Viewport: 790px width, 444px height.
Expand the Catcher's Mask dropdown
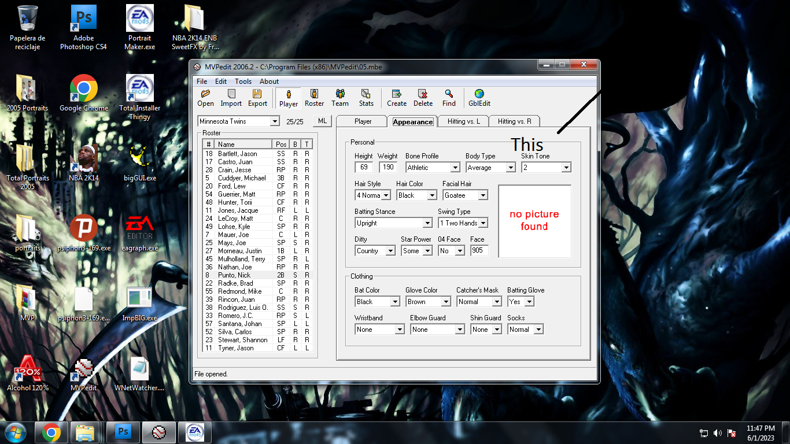pos(497,302)
